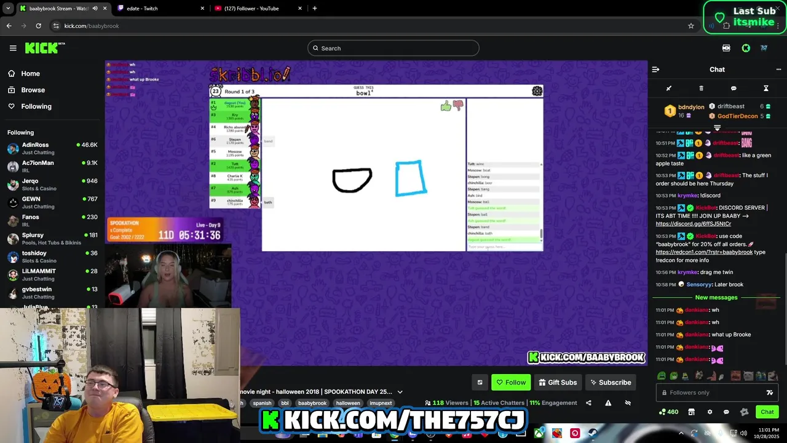Click the spanish stream tag
The width and height of the screenshot is (787, 443).
coord(262,403)
